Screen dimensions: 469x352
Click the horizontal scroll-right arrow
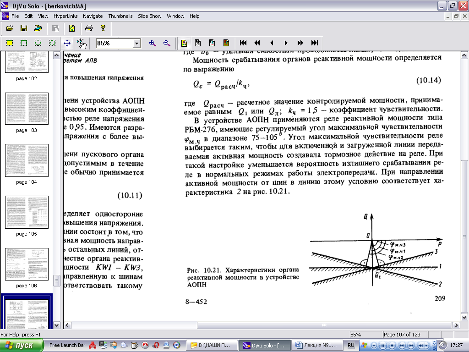pos(456,325)
